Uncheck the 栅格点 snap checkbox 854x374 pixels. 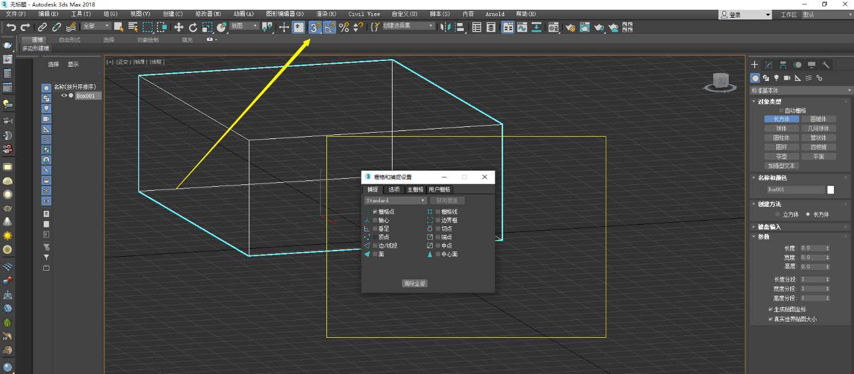(375, 212)
